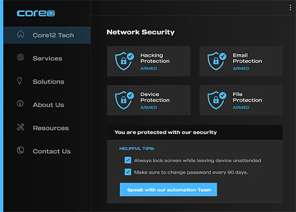The width and height of the screenshot is (296, 212).
Task: Click the Core12 logo
Action: (x=36, y=13)
